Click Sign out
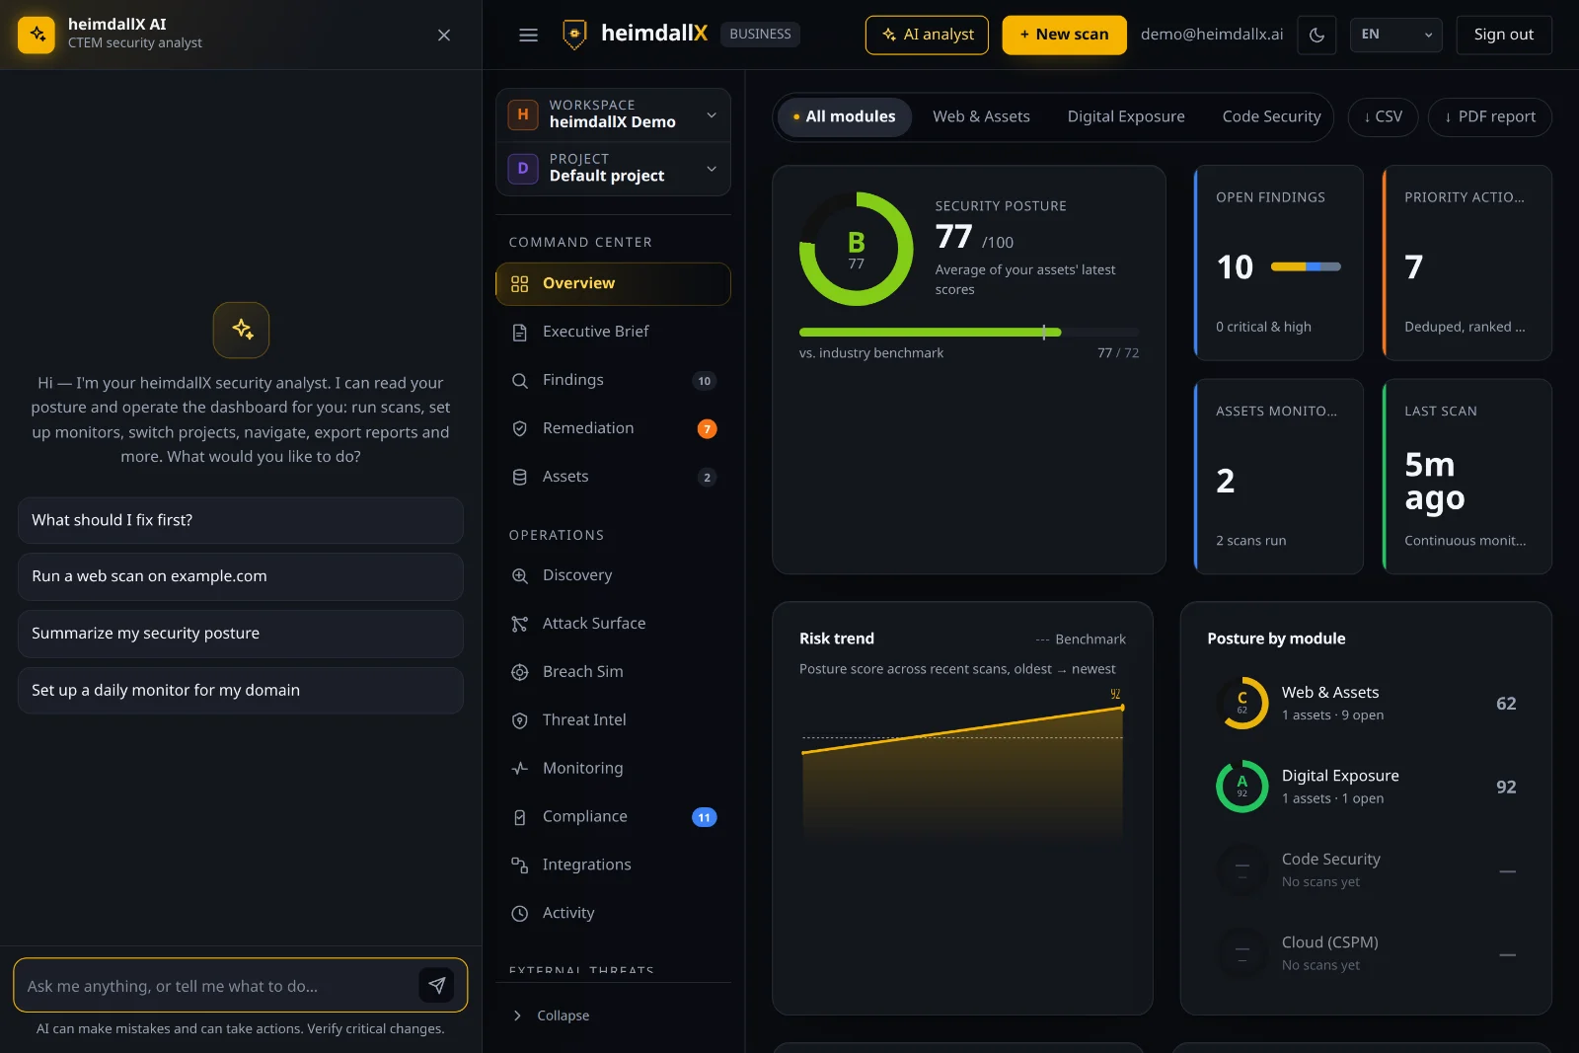The image size is (1579, 1053). [x=1503, y=35]
